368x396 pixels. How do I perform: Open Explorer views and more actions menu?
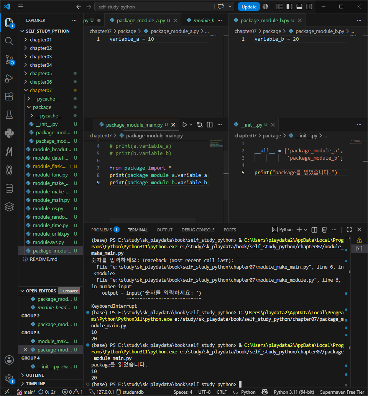pos(74,20)
